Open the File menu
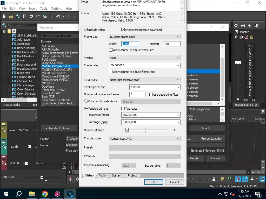 click(4, 9)
